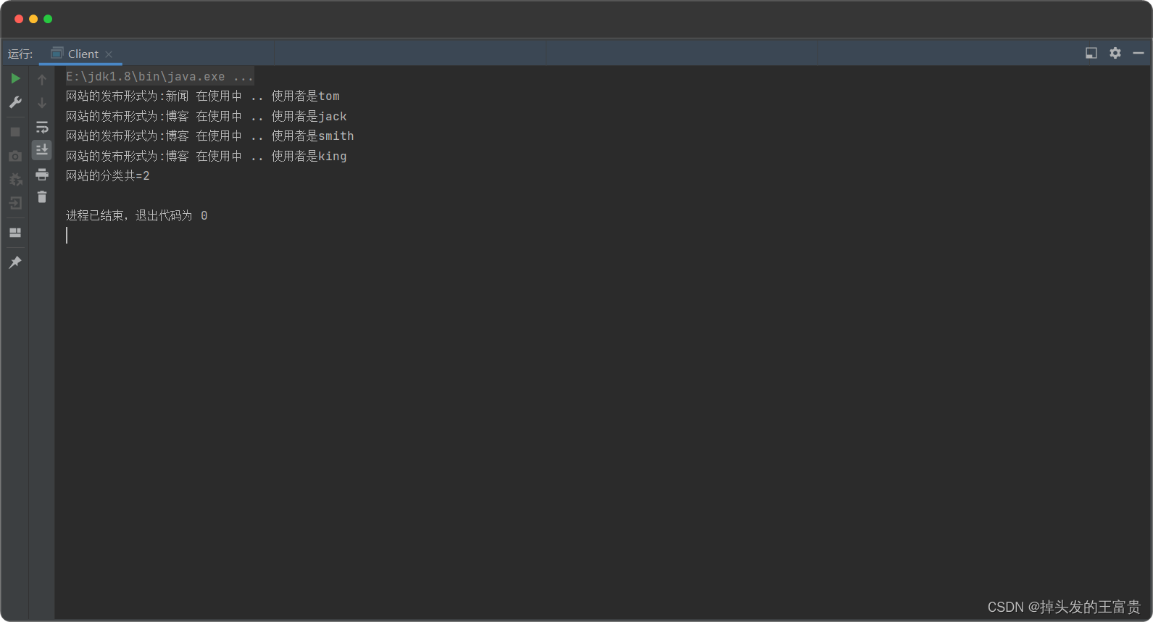Toggle soft-wrap for console output
Screen dimensions: 1153x622
(42, 127)
